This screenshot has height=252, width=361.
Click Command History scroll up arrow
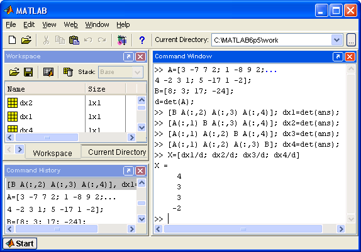(142, 183)
